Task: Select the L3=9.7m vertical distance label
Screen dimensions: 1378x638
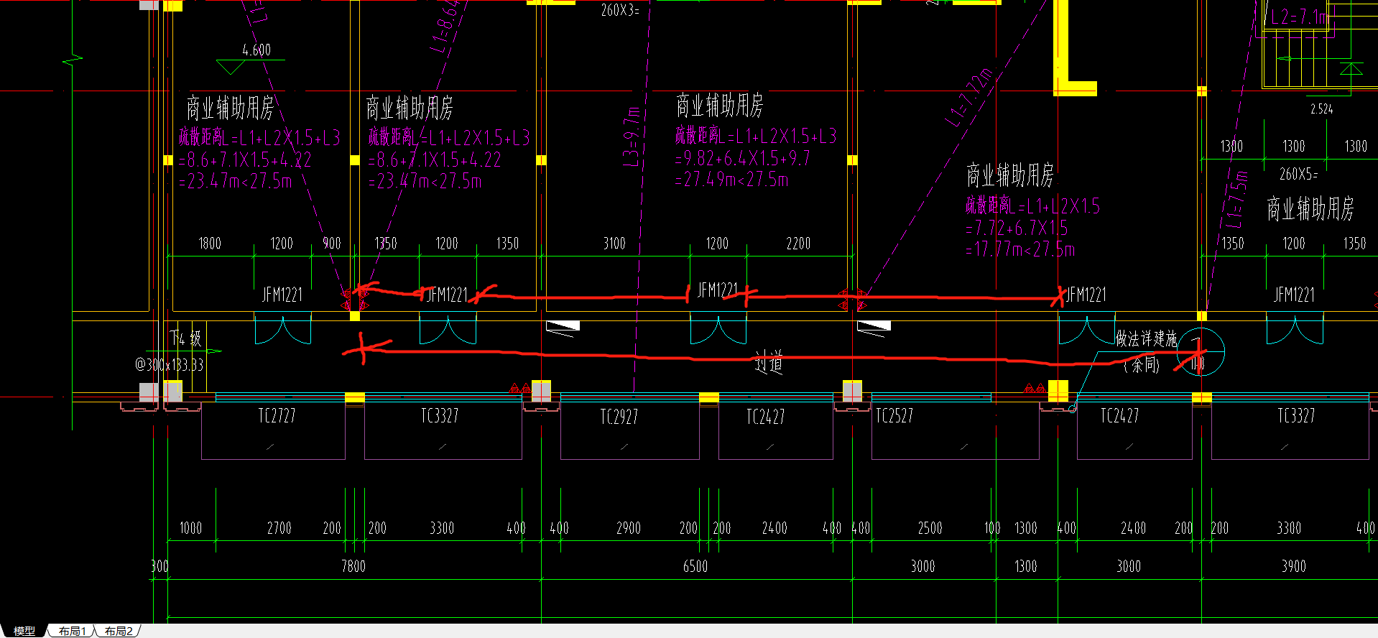Action: pyautogui.click(x=631, y=137)
